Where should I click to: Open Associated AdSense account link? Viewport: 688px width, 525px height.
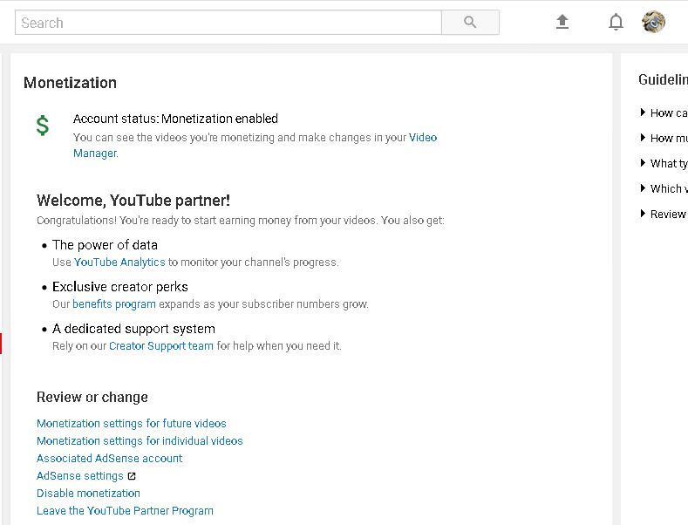click(x=109, y=458)
